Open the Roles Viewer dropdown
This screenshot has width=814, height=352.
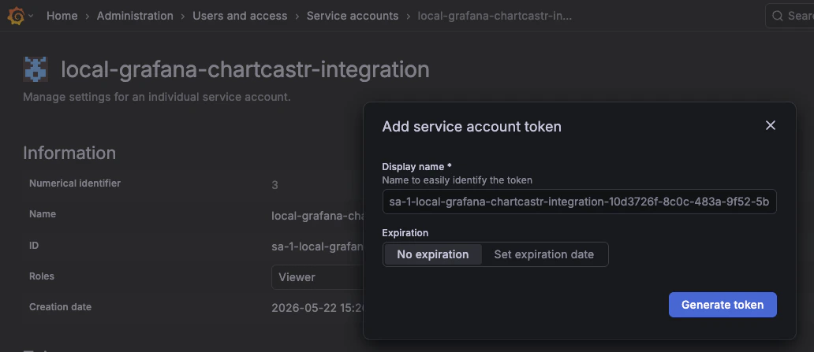317,277
